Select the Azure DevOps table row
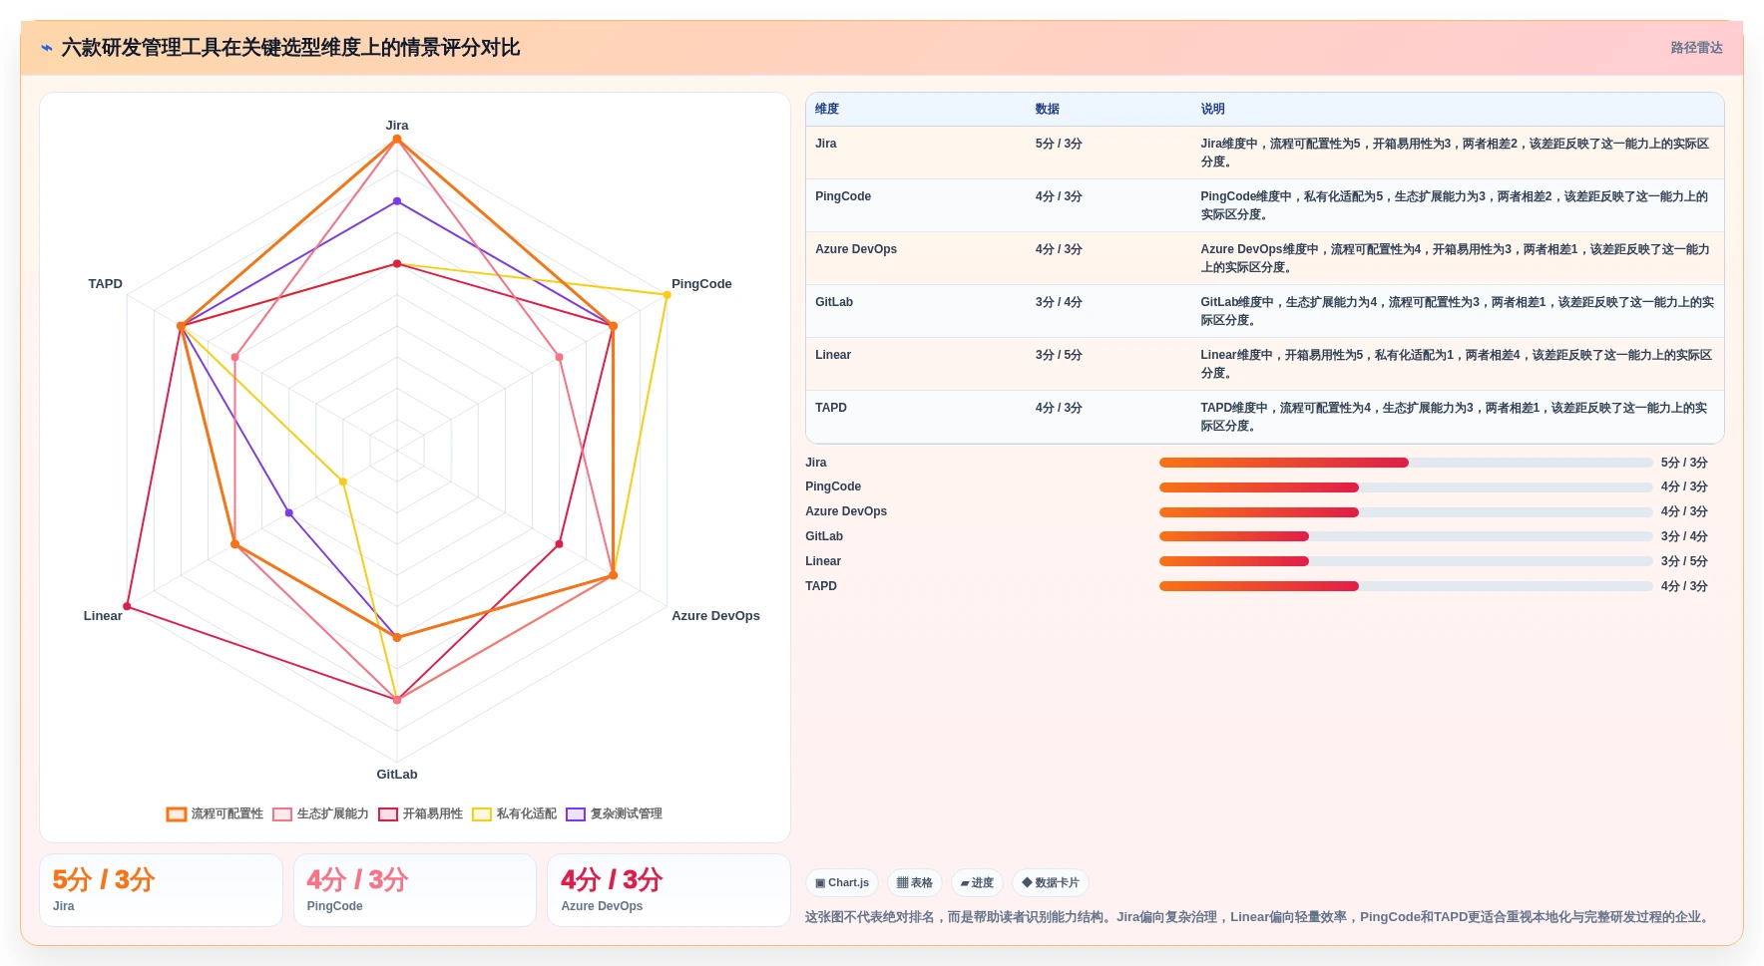 point(1265,258)
